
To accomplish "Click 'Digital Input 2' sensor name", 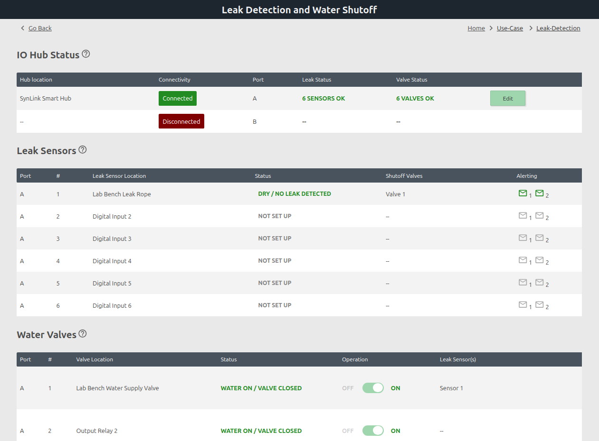I will [x=112, y=216].
